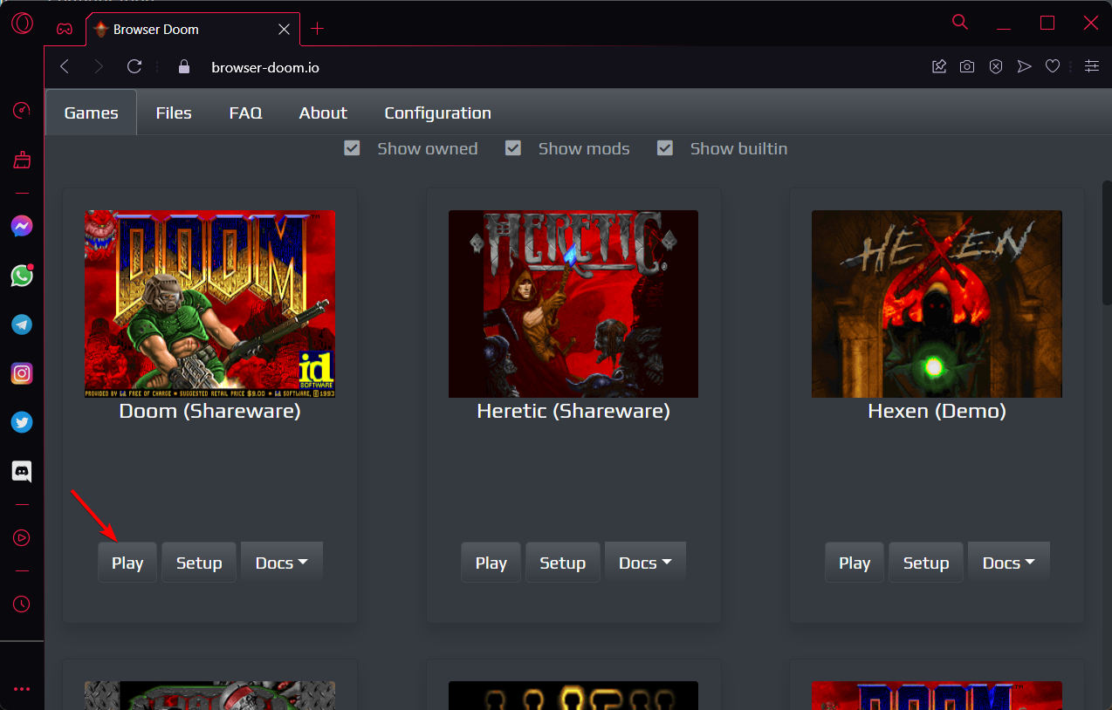
Task: Open Setup for Heretic (Shareware)
Action: click(563, 563)
